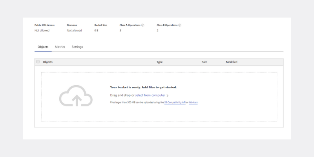Screen dimensions: 314x157
Task: Click the Public URL Access label
Action: pyautogui.click(x=44, y=25)
